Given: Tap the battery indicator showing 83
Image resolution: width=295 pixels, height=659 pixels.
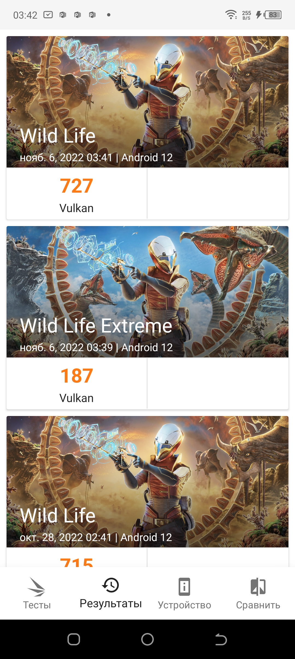Looking at the screenshot, I should pyautogui.click(x=273, y=15).
